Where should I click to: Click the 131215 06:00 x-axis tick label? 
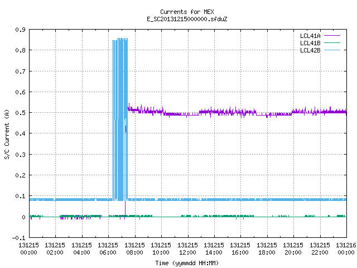pos(108,248)
